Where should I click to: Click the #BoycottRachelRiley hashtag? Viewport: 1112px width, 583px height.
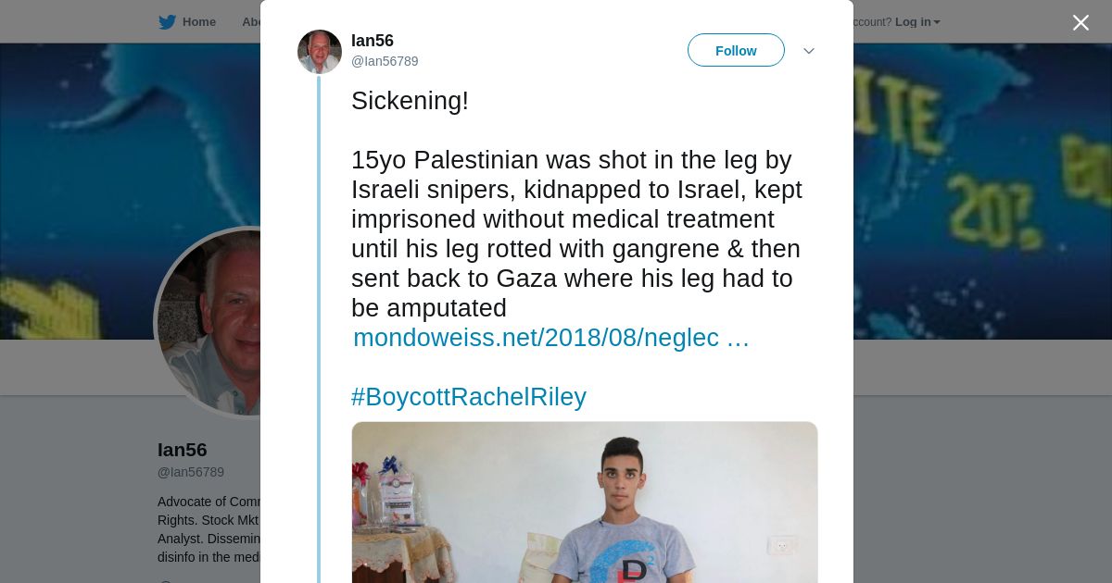pos(468,397)
